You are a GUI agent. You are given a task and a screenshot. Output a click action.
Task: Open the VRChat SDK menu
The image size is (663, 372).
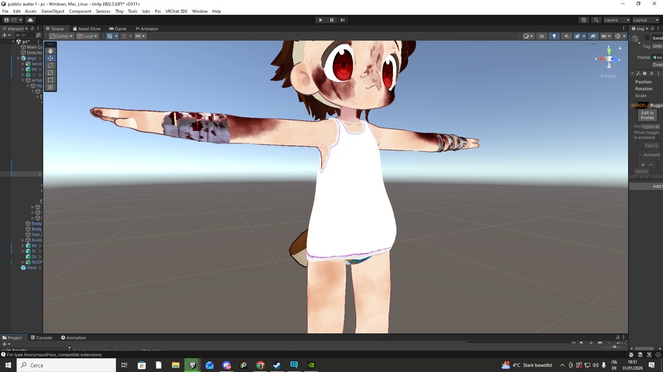(x=176, y=12)
